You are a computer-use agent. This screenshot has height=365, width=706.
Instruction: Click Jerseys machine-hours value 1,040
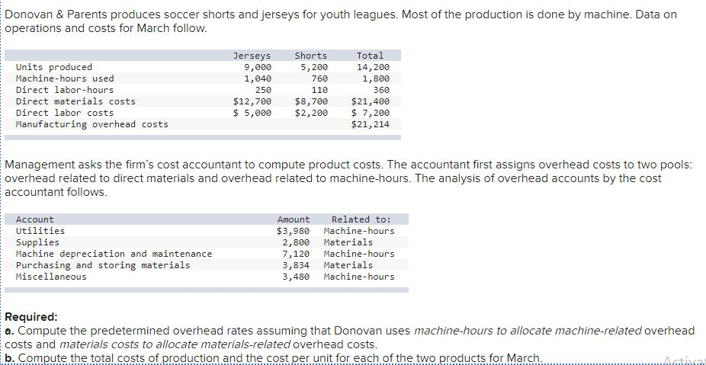tap(258, 78)
